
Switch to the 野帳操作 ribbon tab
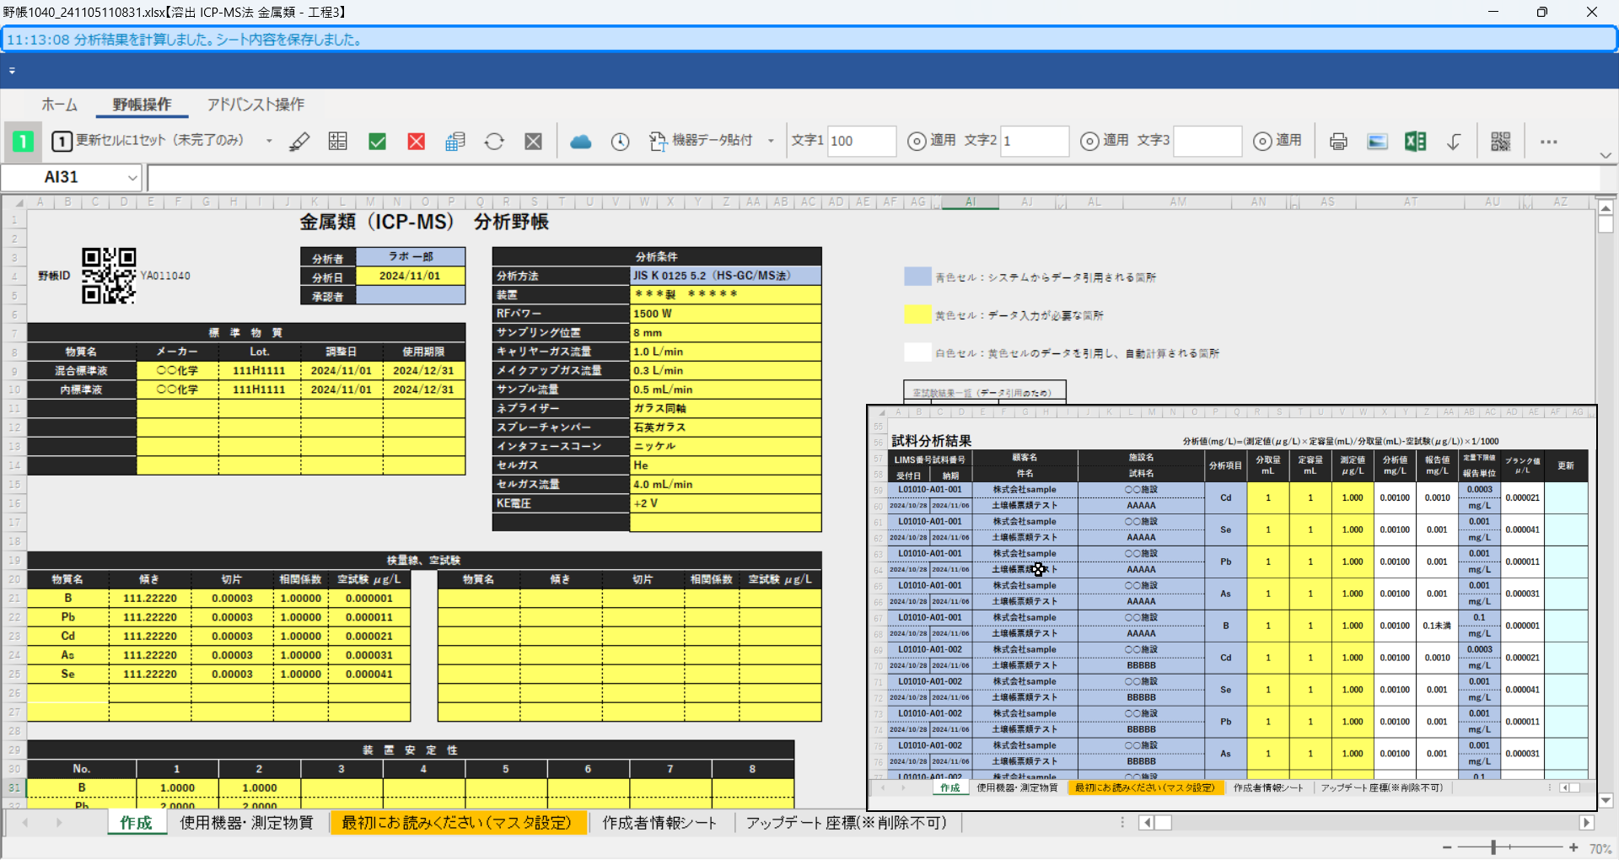(x=142, y=105)
